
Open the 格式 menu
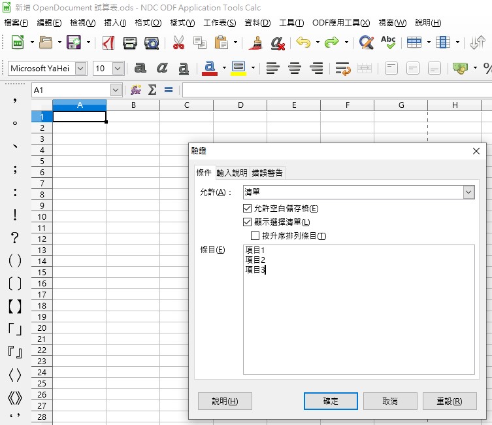[x=148, y=23]
